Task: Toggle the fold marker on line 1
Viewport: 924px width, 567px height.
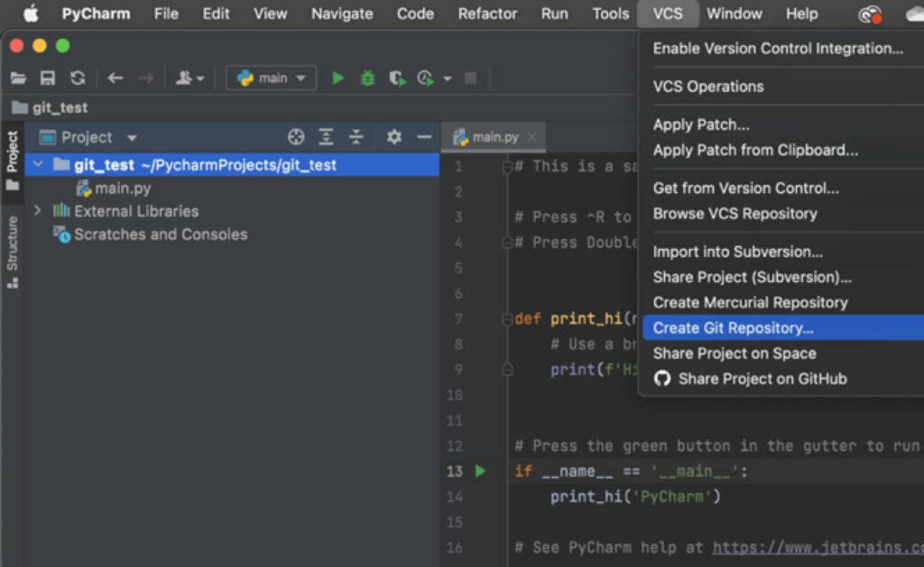Action: click(x=507, y=167)
